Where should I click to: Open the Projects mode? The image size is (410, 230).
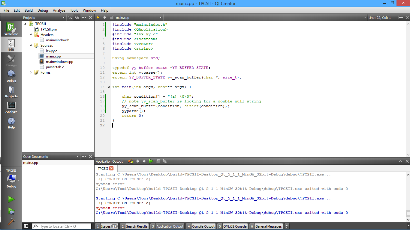click(11, 91)
